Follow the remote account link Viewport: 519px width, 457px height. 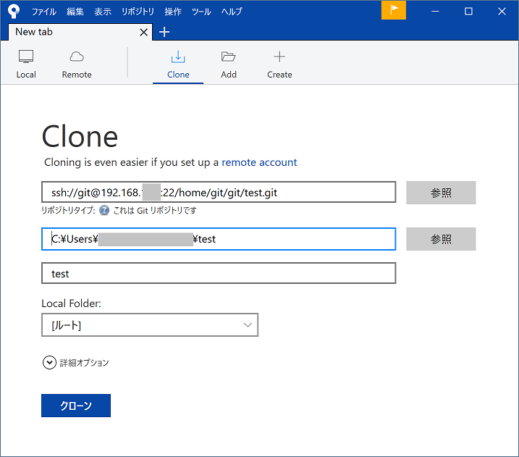[259, 162]
